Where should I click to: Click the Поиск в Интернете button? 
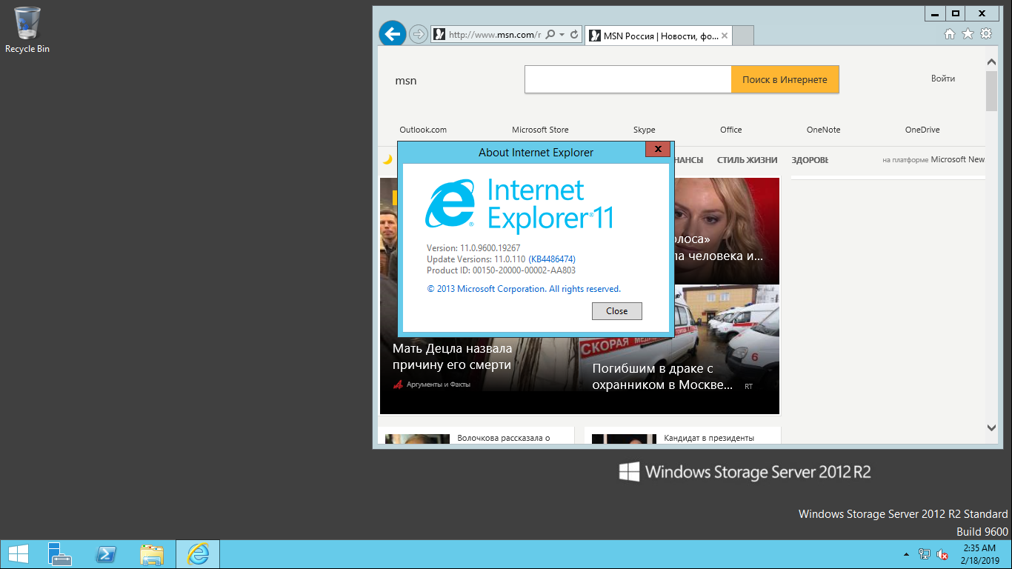point(785,79)
